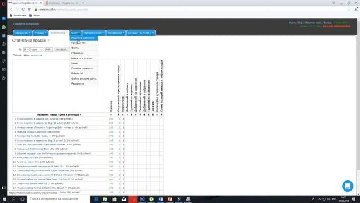Set period to месяц link
360x203 pixels.
tap(34, 55)
